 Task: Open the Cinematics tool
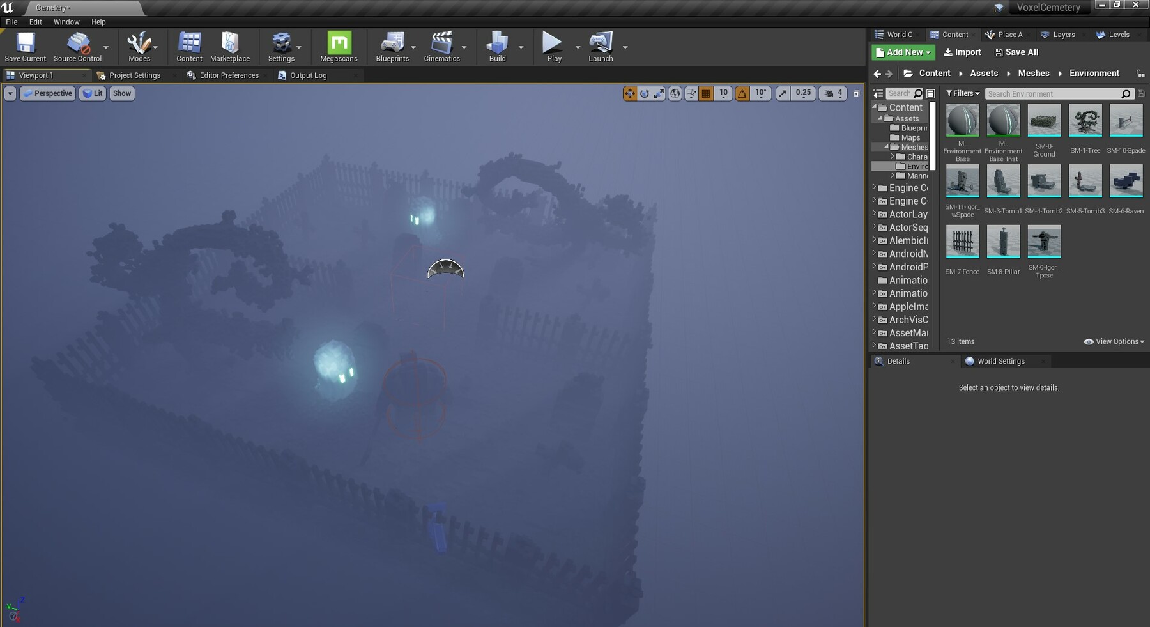tap(441, 45)
